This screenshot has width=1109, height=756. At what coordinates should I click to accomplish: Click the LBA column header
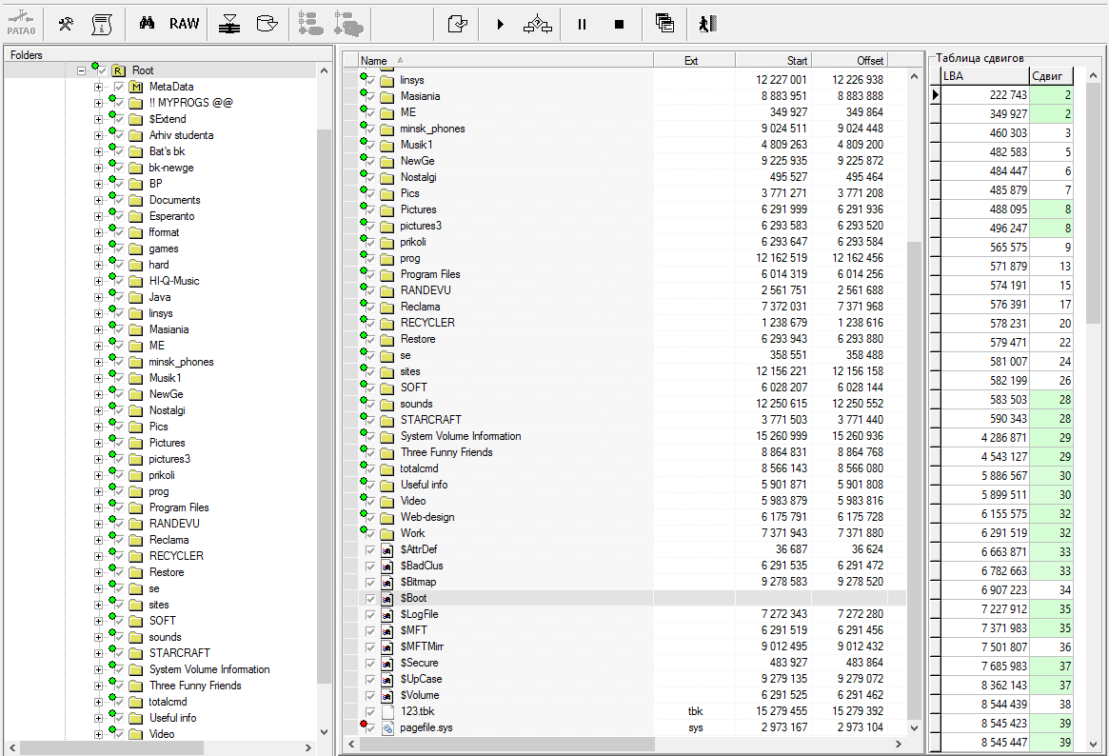tap(984, 75)
